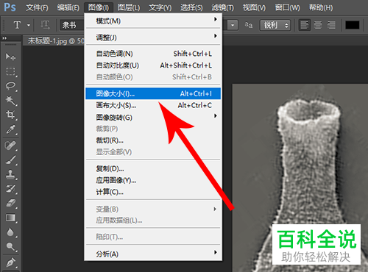Choose 裁切(R)... menu item
The image size is (368, 272).
click(153, 140)
